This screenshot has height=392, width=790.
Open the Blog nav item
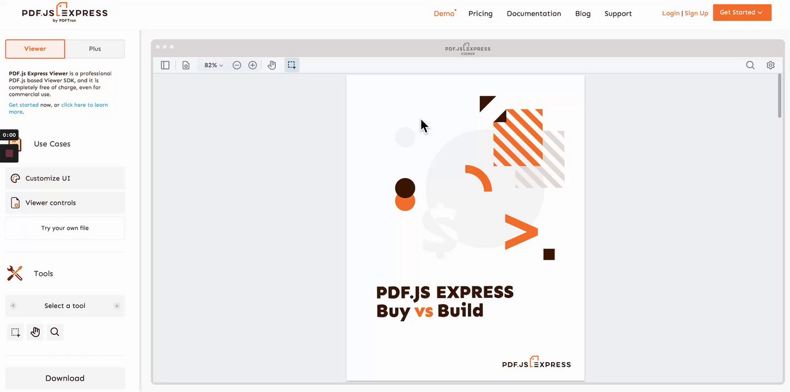point(583,14)
